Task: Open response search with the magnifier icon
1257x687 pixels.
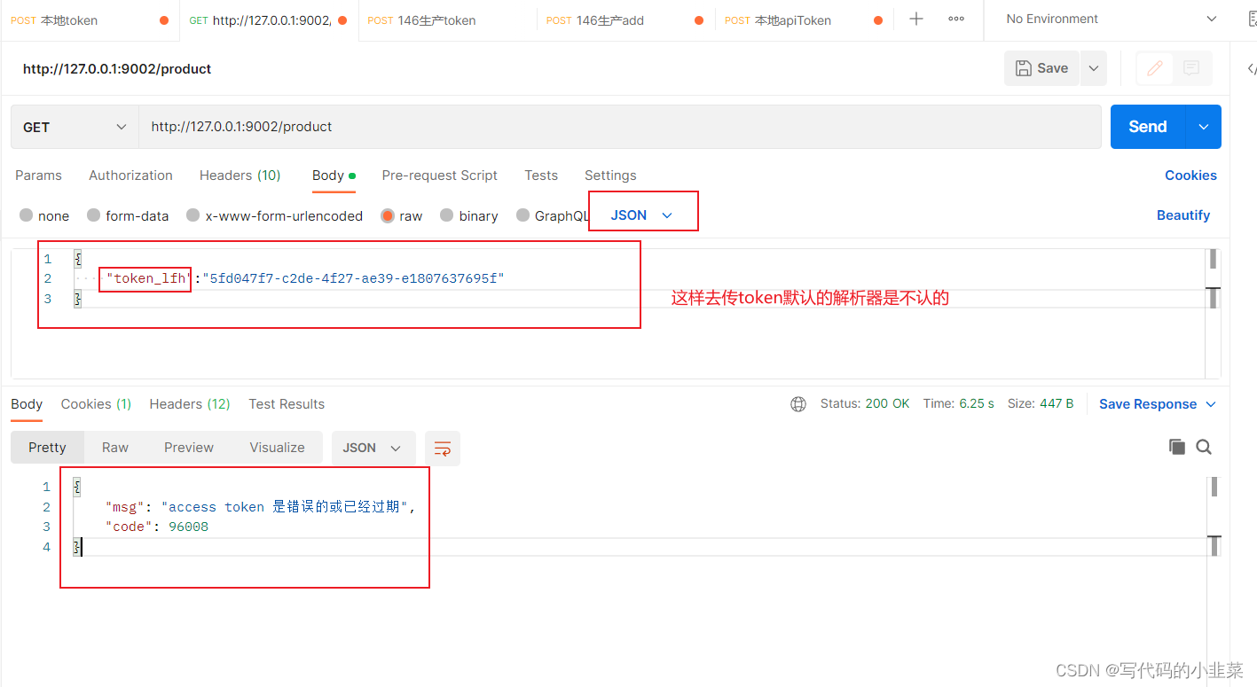Action: point(1203,446)
